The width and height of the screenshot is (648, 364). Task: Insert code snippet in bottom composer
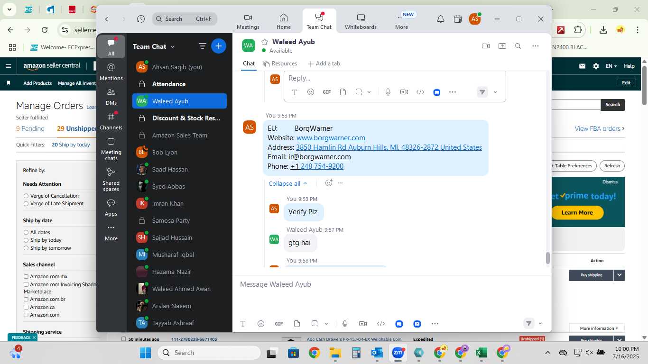pos(381,324)
